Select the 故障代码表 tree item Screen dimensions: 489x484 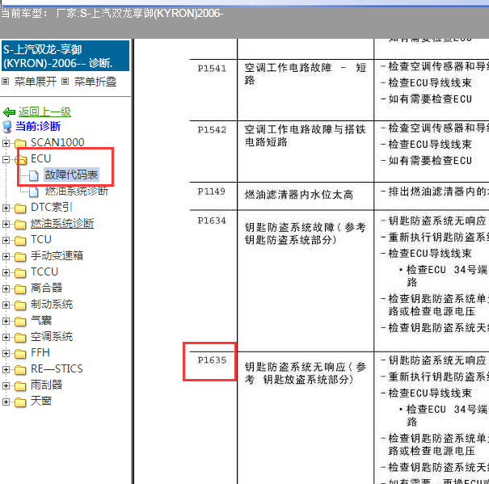click(71, 175)
